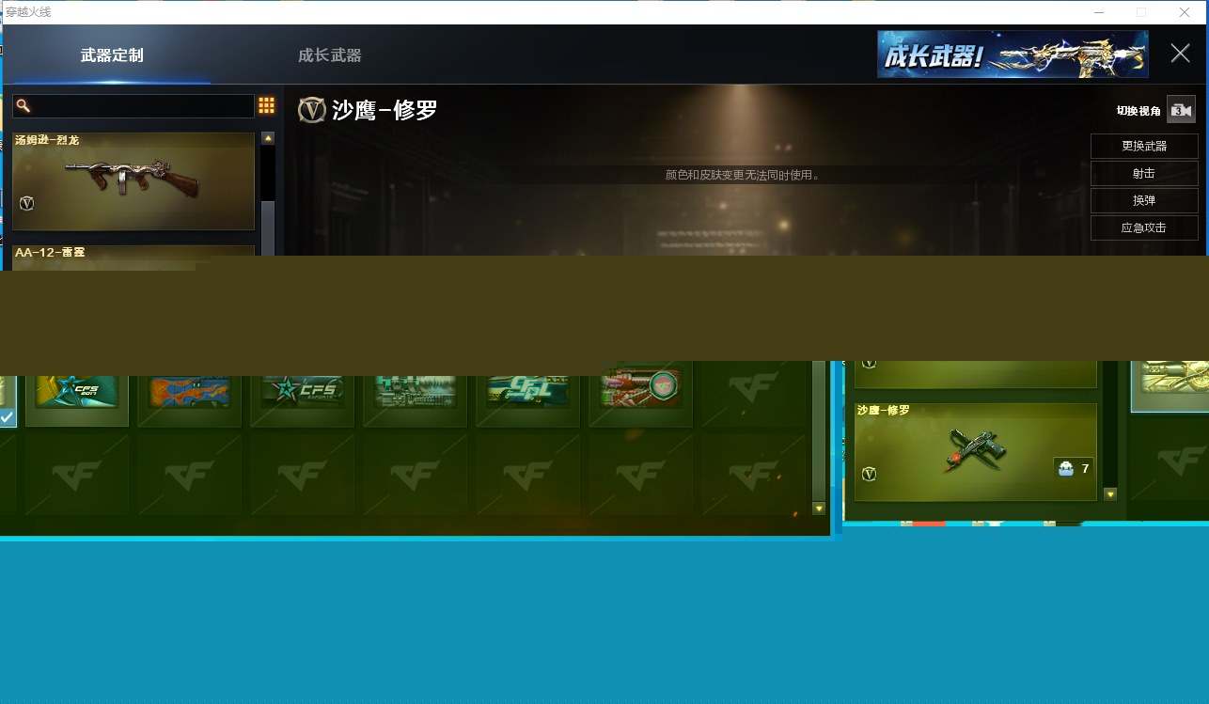Click the V emblem beside the 沙鹰-修罗 title

(311, 110)
